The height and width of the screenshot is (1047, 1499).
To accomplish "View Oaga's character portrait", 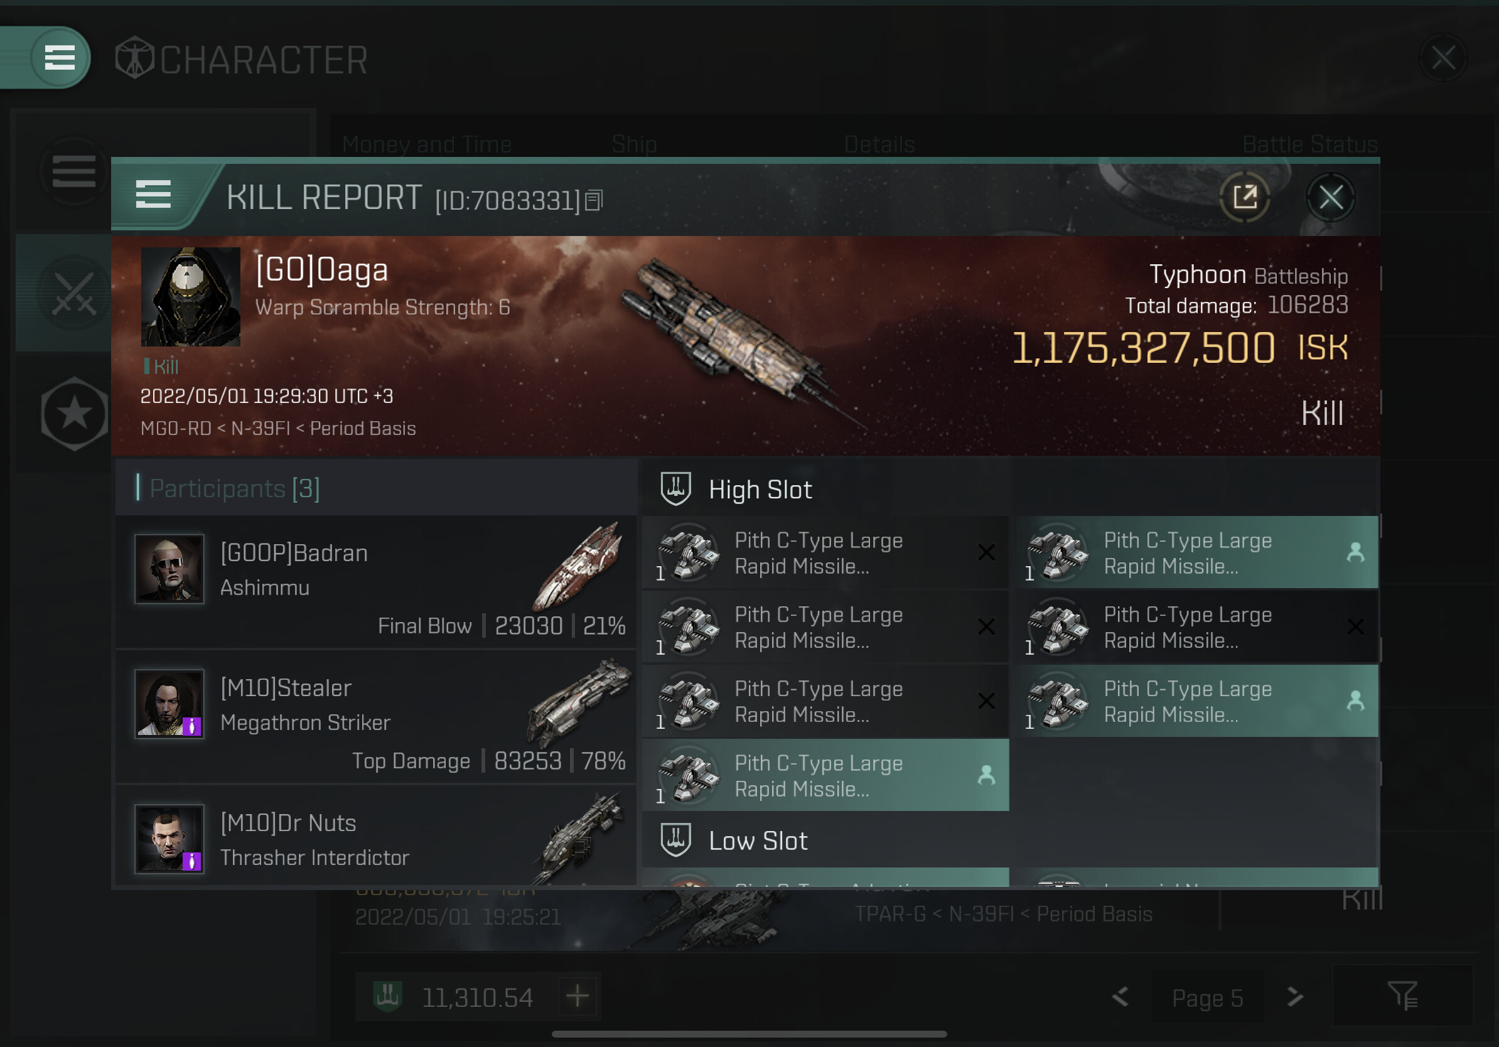I will 191,296.
